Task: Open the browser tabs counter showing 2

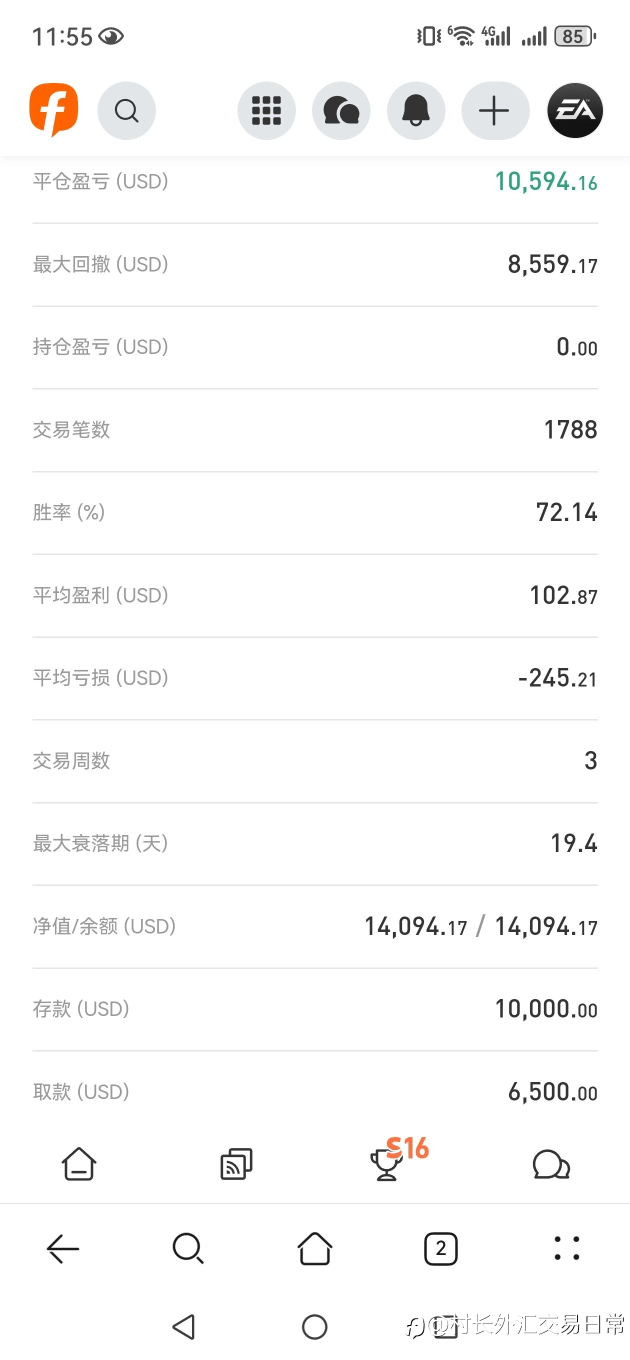Action: click(441, 1248)
